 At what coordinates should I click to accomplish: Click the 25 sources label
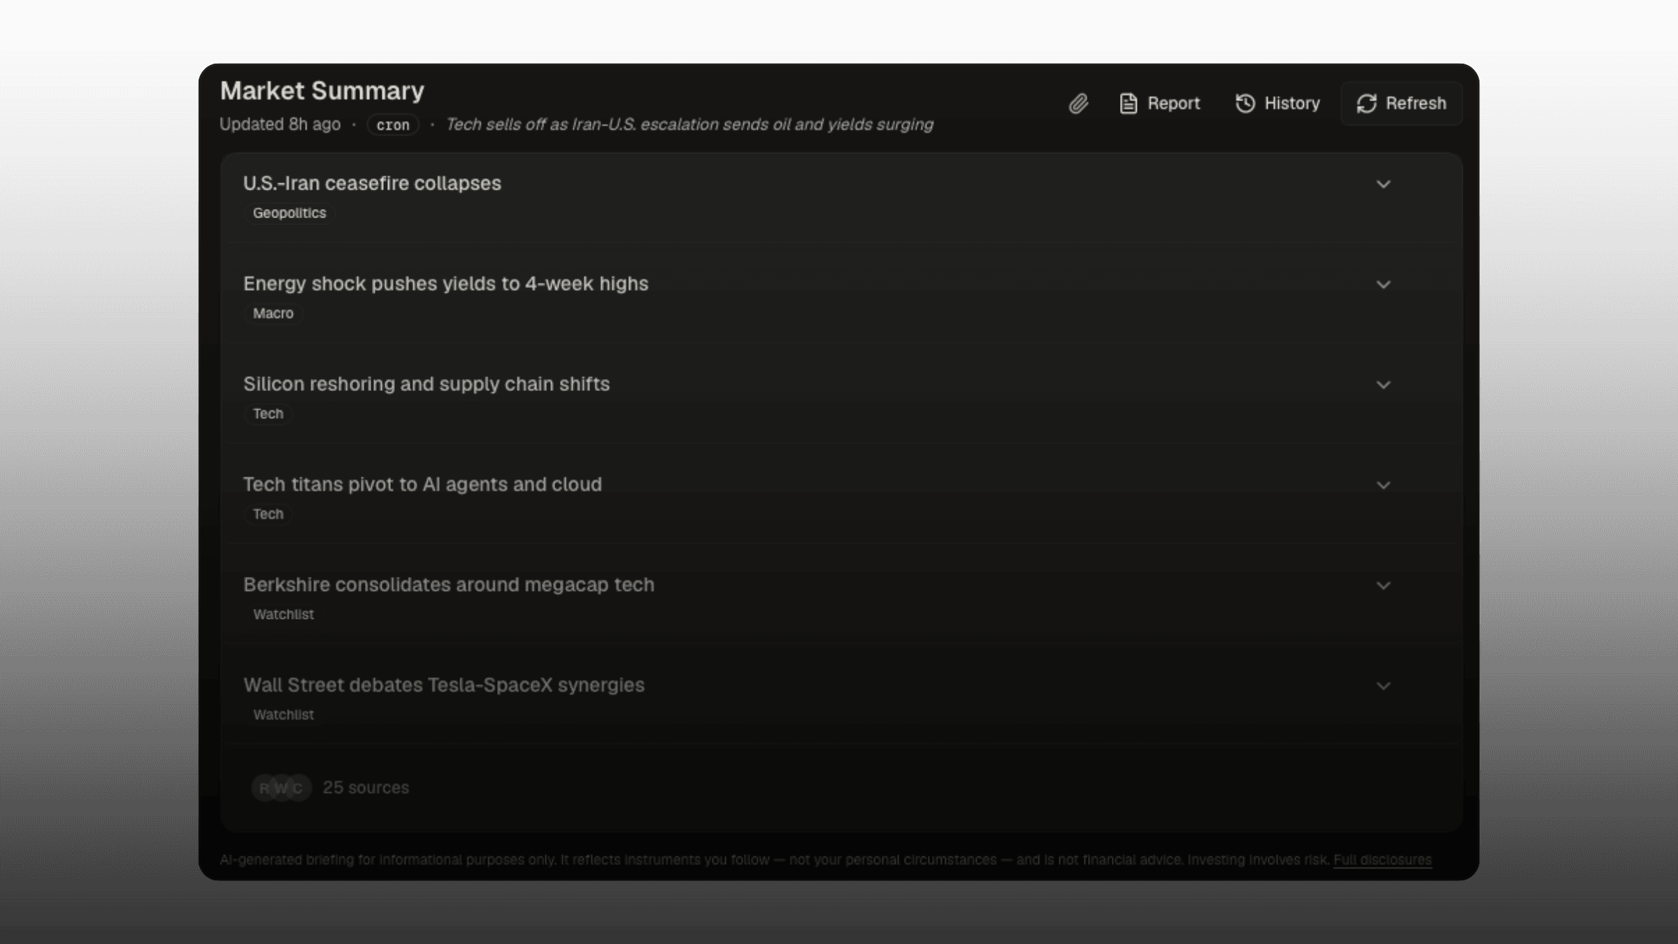pos(366,787)
